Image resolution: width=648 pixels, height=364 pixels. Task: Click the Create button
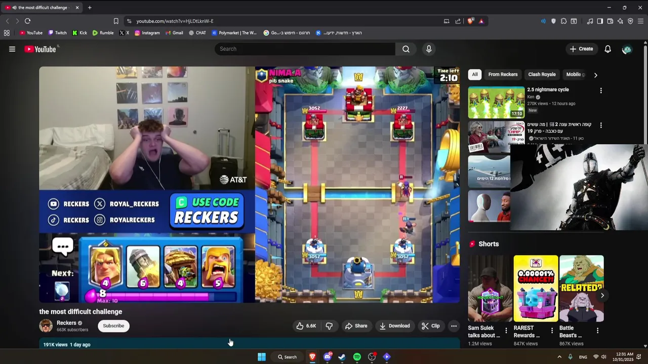point(581,49)
